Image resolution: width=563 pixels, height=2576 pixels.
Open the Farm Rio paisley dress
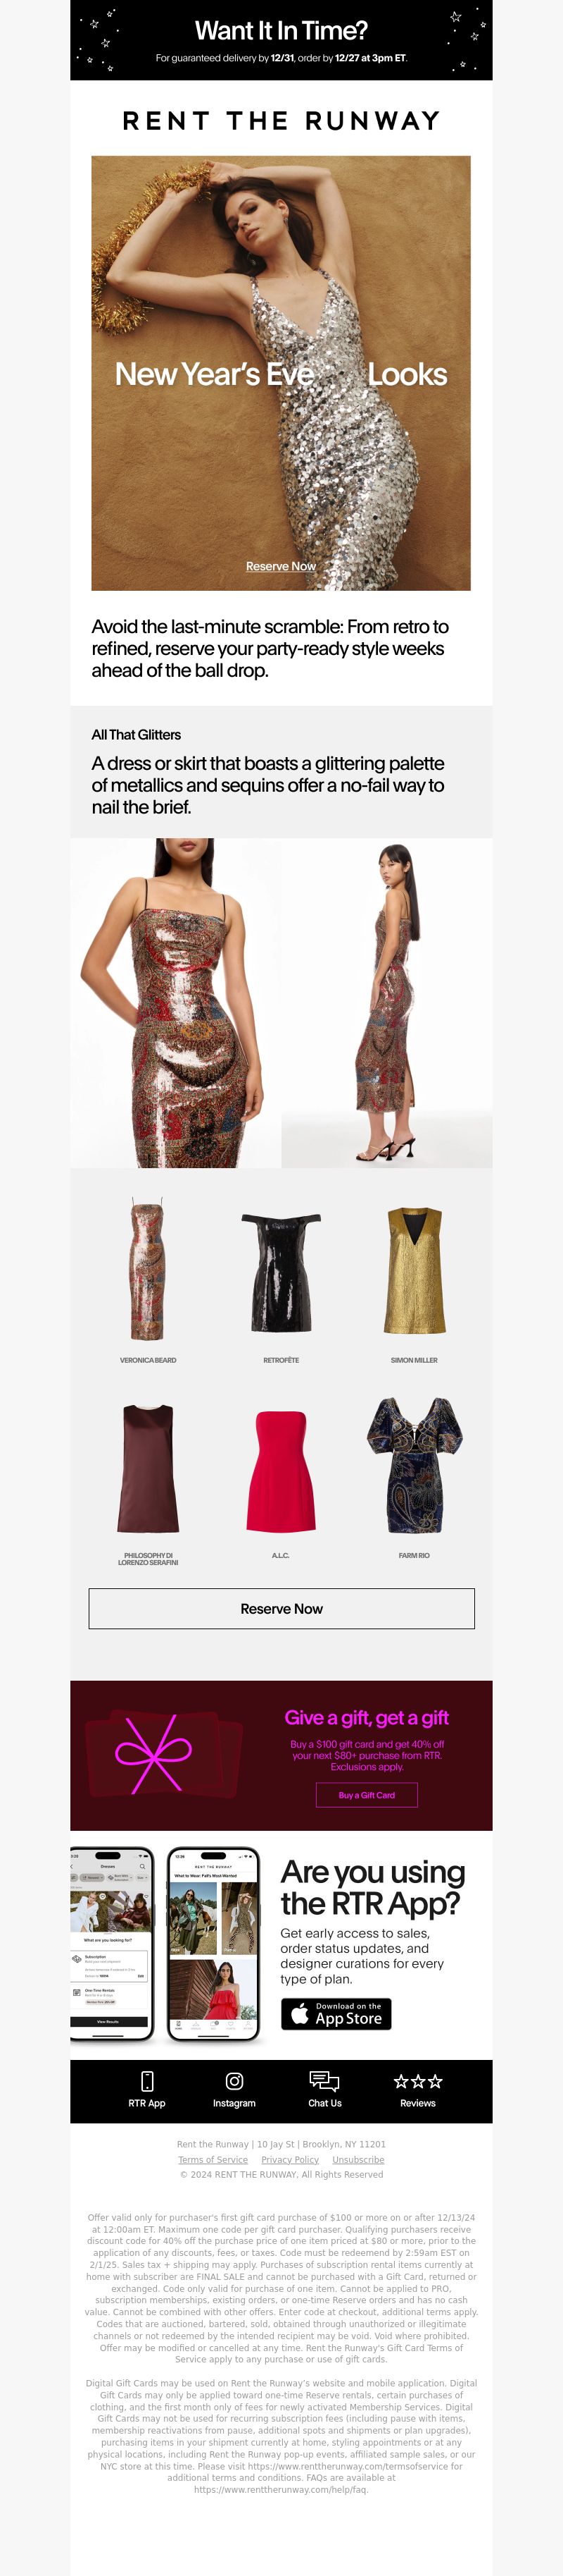pos(415,1466)
